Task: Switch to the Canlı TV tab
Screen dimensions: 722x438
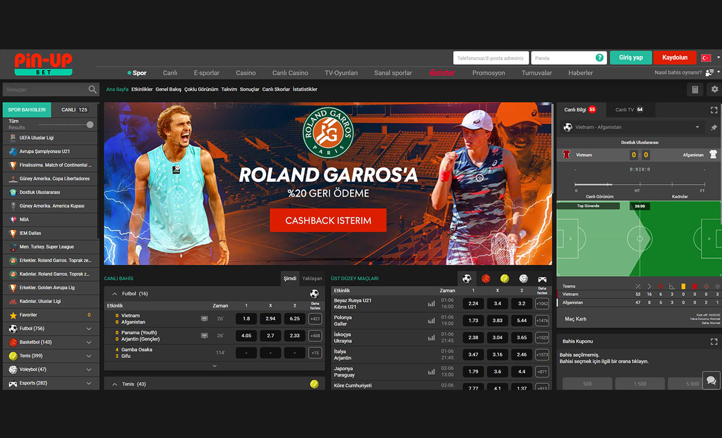Action: (629, 109)
